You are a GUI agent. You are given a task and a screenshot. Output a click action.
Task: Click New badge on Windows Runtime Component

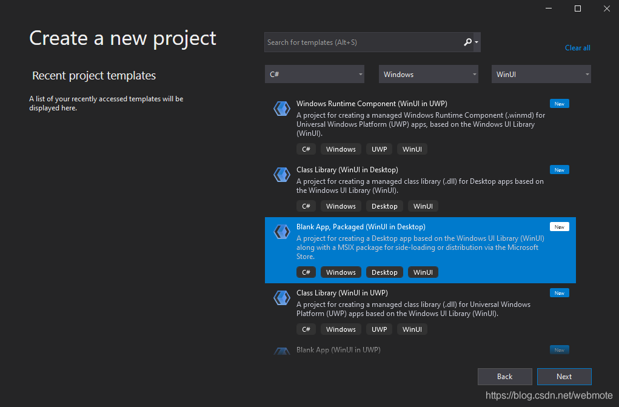point(560,104)
